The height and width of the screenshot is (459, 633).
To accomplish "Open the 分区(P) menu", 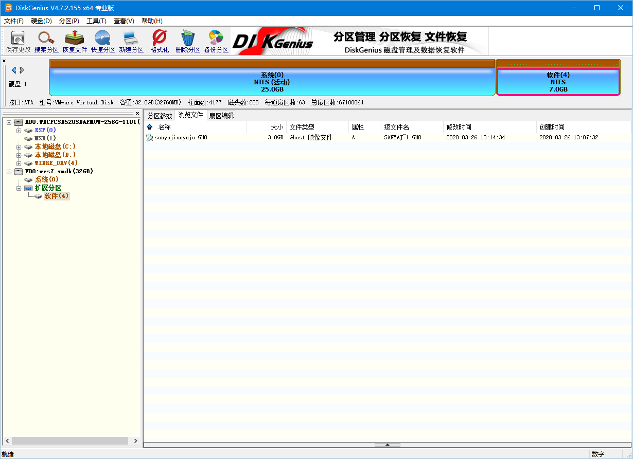I will click(x=69, y=21).
